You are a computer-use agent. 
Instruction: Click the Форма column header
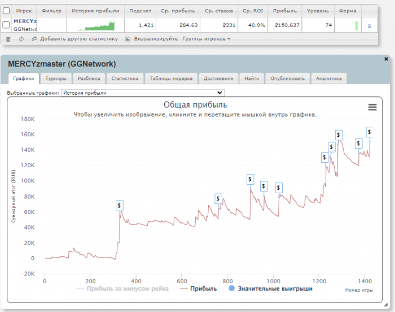pos(348,11)
